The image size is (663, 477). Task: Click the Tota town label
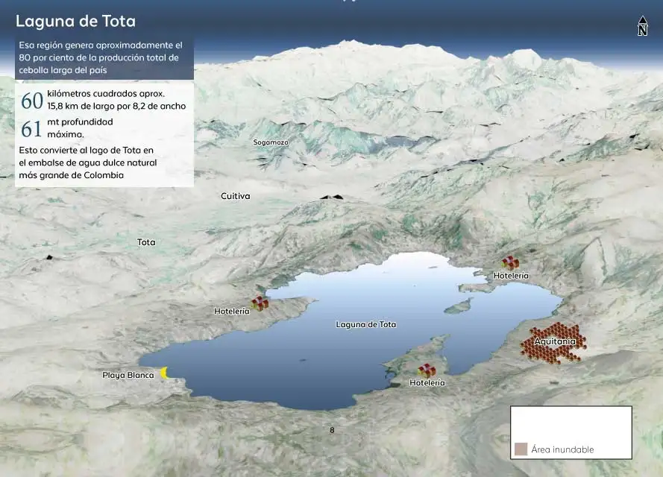click(x=147, y=242)
